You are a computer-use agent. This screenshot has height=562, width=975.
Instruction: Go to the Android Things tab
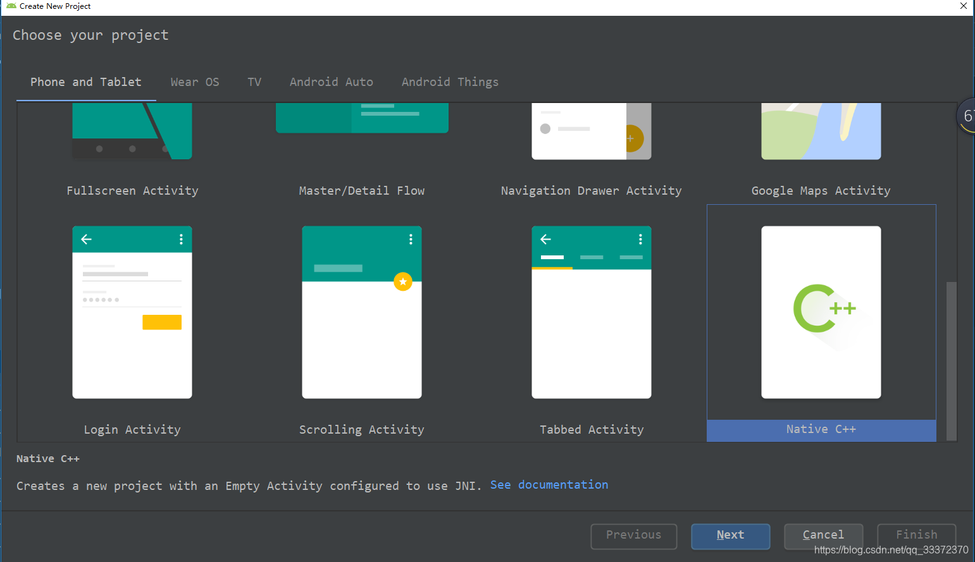450,82
